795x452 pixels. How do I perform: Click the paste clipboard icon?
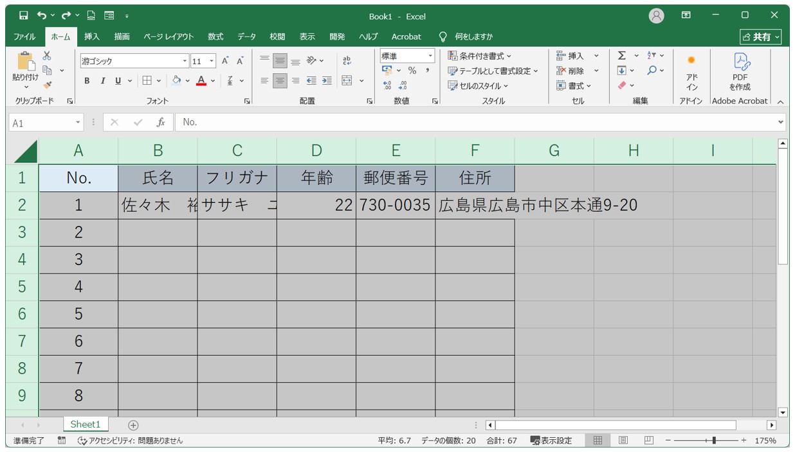tap(26, 61)
